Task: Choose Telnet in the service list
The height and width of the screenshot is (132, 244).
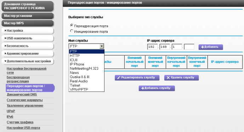Action: [x=86, y=85]
